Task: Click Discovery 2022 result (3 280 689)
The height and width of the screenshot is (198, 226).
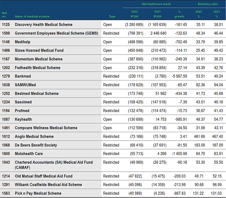Action: [x=134, y=25]
